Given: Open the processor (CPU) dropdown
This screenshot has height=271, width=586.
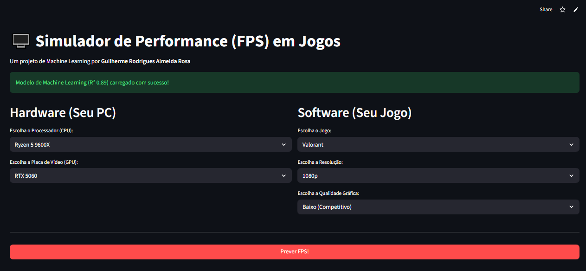Looking at the screenshot, I should pos(151,144).
